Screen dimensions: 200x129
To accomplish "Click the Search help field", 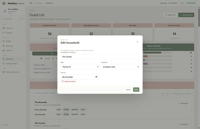I will [13, 19].
